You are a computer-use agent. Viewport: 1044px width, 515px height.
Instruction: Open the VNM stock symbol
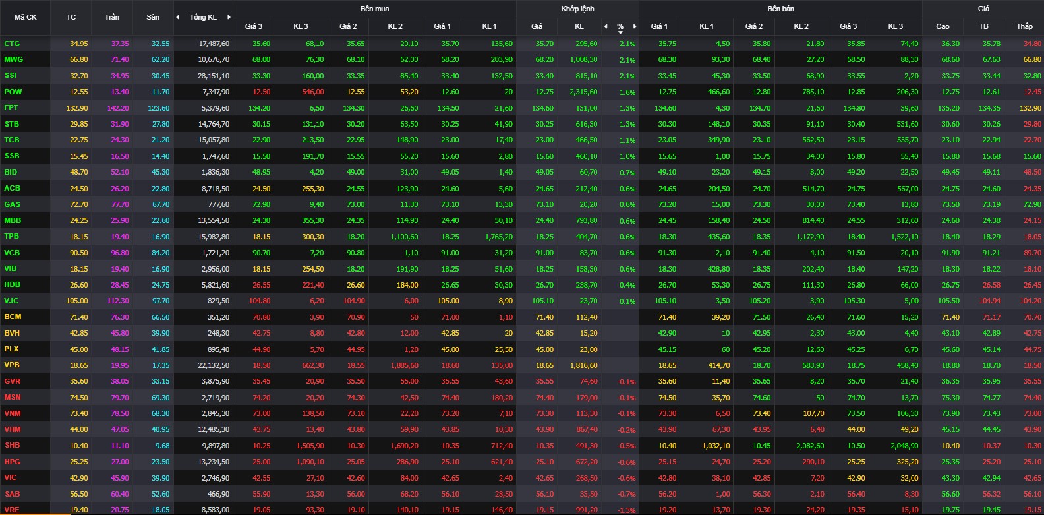[13, 413]
